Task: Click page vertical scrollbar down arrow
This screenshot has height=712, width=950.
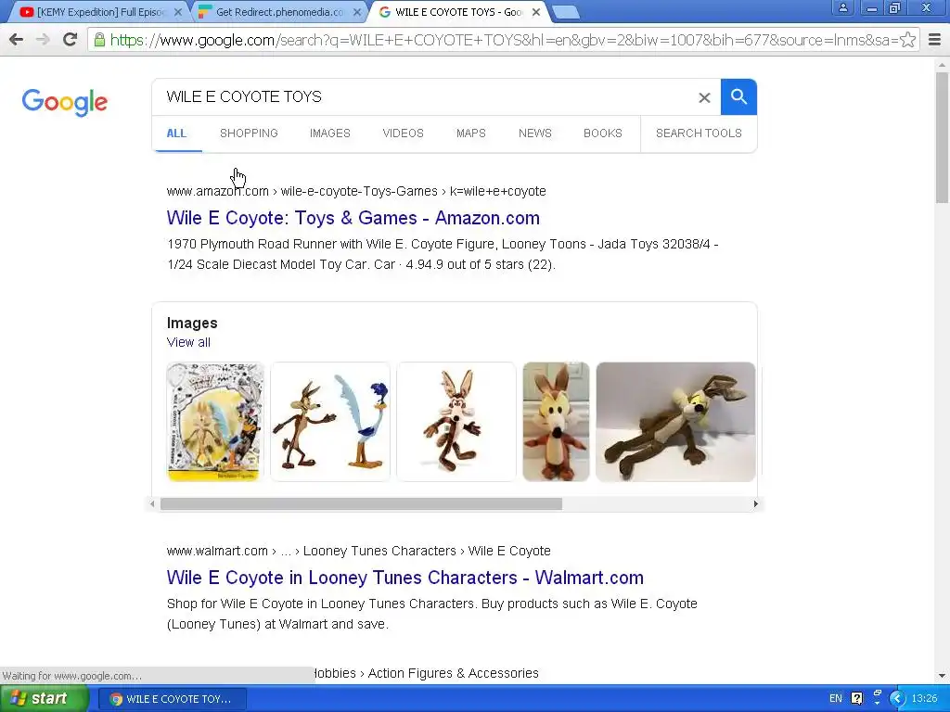Action: tap(943, 676)
